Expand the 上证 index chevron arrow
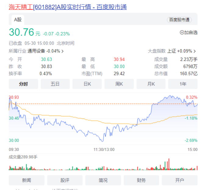This screenshot has height=190, width=211. coord(195,51)
